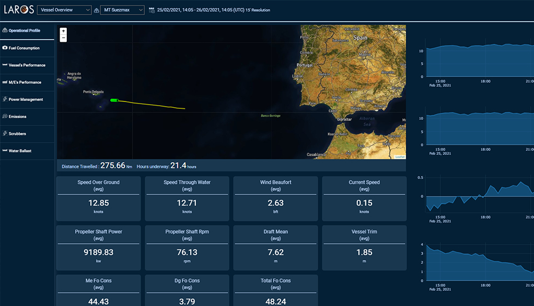This screenshot has width=534, height=306.
Task: Open the Leaflet attribution link
Action: pyautogui.click(x=400, y=156)
